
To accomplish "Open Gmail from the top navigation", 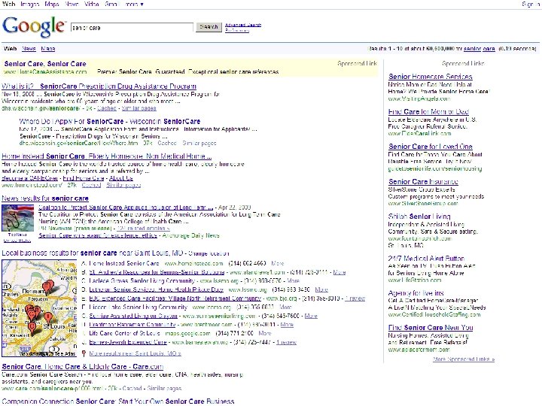I will [x=111, y=5].
